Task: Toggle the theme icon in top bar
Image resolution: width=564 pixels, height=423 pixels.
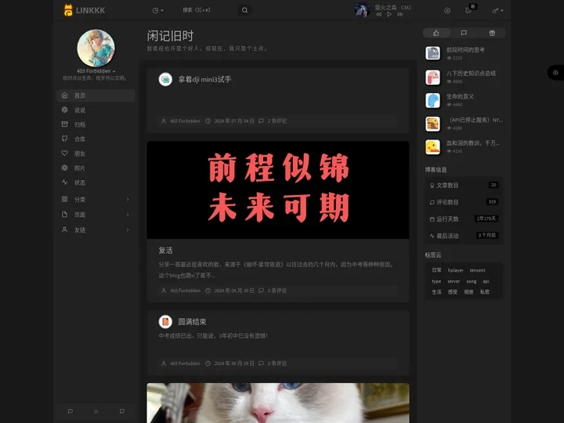Action: click(447, 10)
